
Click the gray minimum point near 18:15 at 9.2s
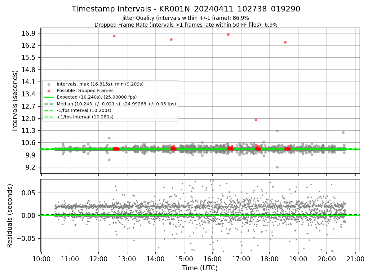click(277, 167)
